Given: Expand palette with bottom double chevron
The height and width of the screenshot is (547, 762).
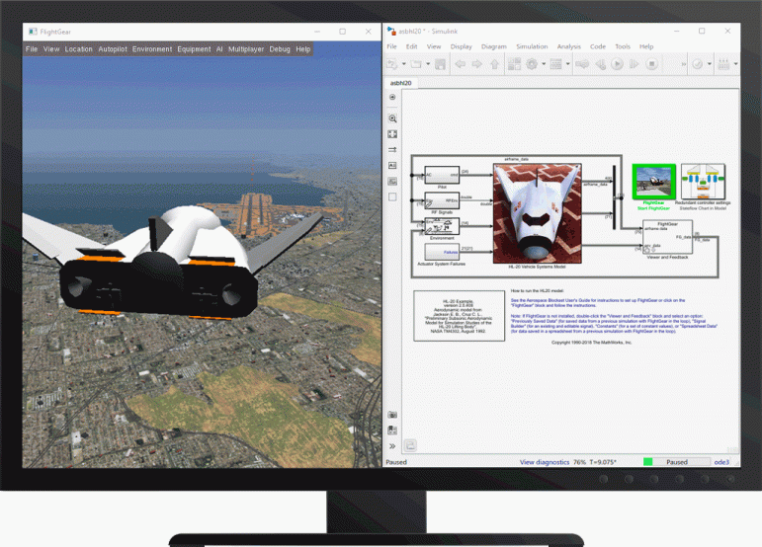Looking at the screenshot, I should [392, 446].
